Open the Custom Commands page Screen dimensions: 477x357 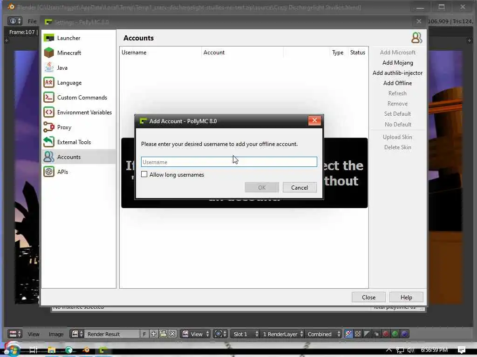point(78,98)
